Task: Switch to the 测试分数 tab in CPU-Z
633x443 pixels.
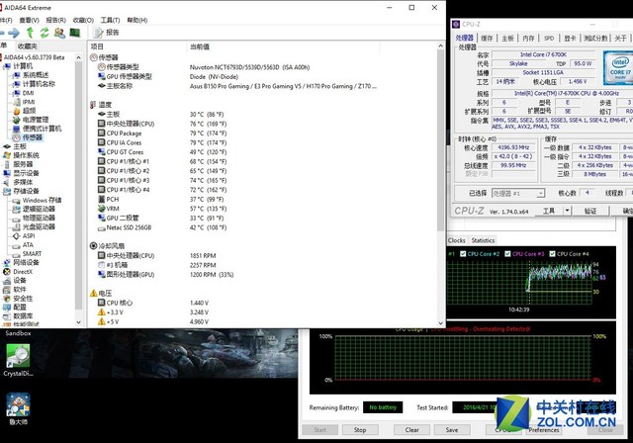Action: tap(595, 38)
